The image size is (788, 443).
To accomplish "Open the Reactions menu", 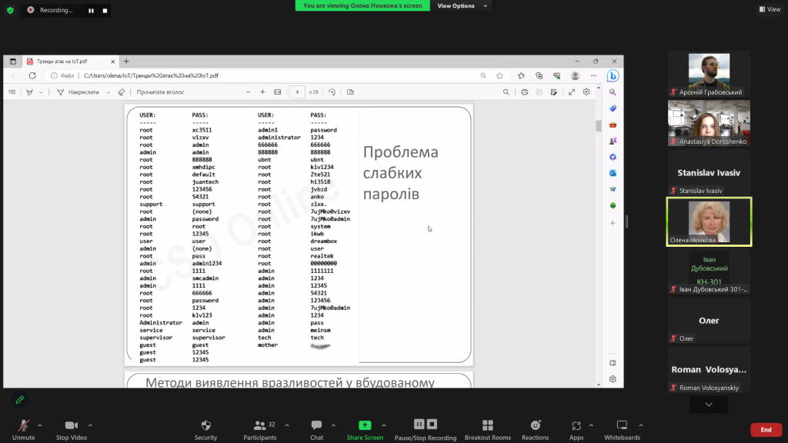I will click(536, 430).
